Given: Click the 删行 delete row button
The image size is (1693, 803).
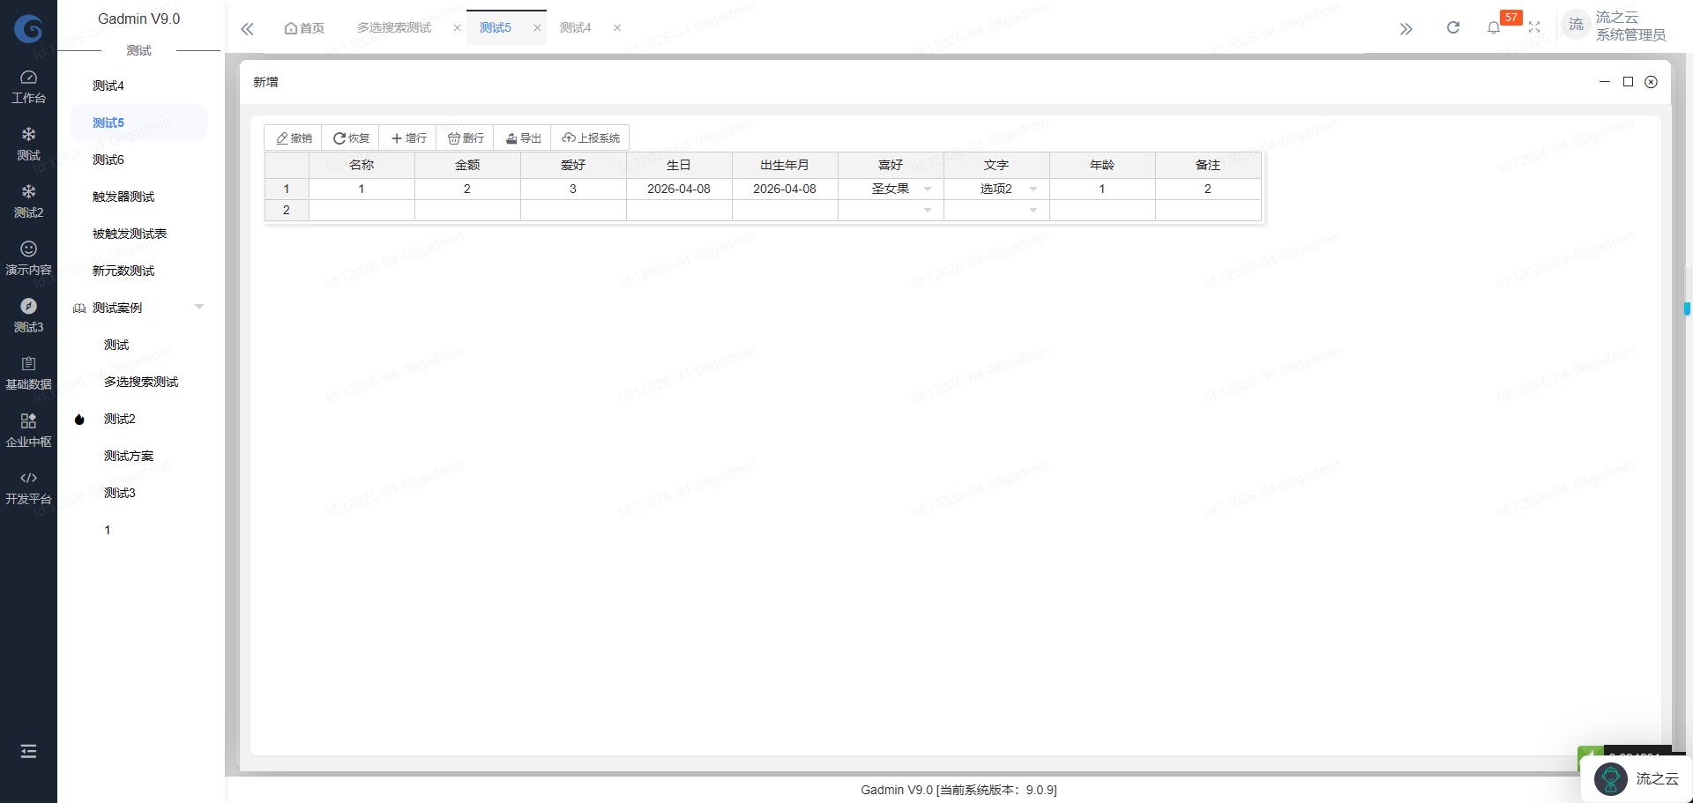Looking at the screenshot, I should 466,138.
